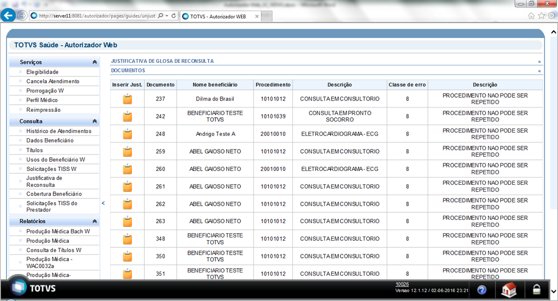This screenshot has height=301, width=558.
Task: Open Prorrogação W service
Action: click(45, 91)
